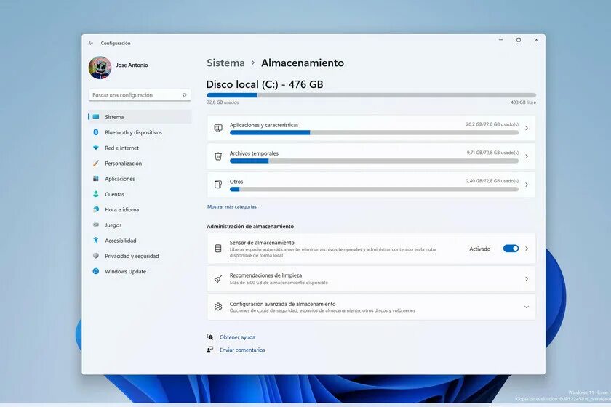Open Aplicaciones y características via its chevron

527,128
